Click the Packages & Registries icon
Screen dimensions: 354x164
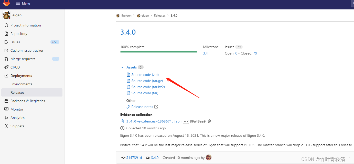click(6, 101)
